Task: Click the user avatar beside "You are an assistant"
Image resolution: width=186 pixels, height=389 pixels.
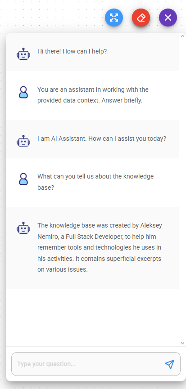Action: pos(23,92)
